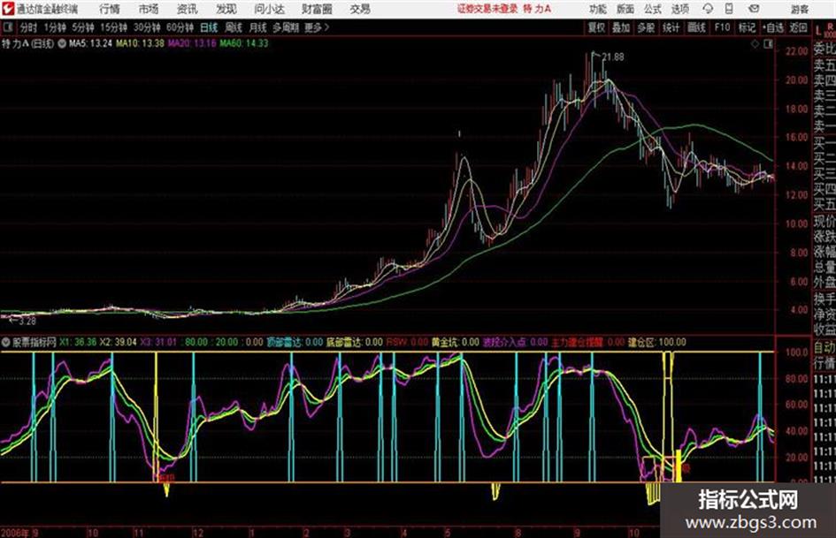
Task: Click the 复权 toolbar button
Action: [596, 27]
